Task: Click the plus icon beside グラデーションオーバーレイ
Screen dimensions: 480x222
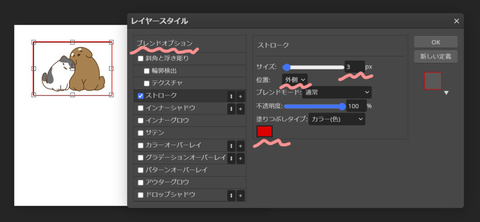Action: (240, 158)
